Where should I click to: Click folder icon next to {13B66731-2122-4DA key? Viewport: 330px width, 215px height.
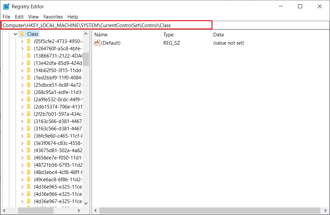tap(29, 56)
